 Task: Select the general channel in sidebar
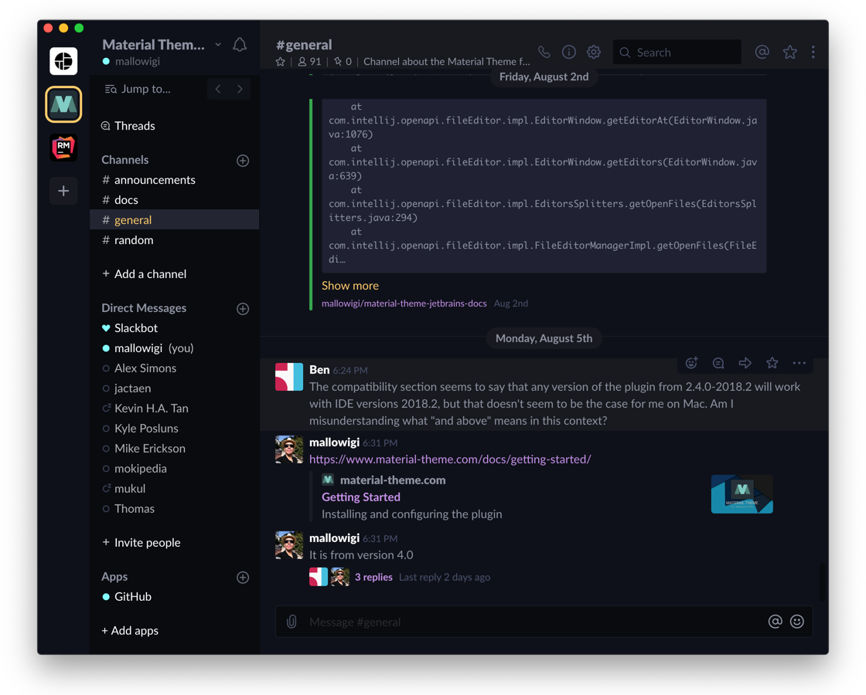(x=174, y=219)
